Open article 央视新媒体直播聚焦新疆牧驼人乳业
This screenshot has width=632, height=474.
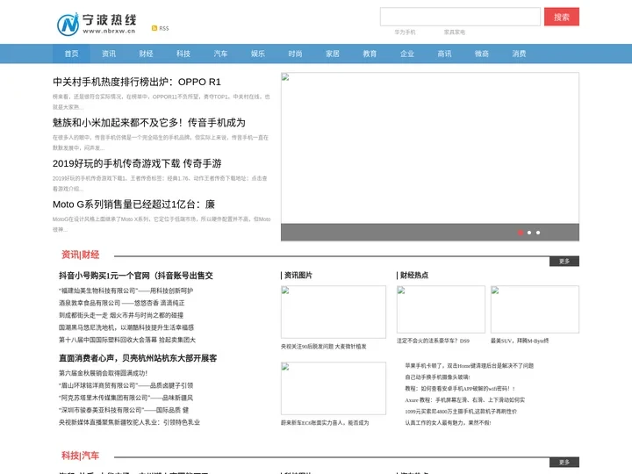pyautogui.click(x=129, y=422)
